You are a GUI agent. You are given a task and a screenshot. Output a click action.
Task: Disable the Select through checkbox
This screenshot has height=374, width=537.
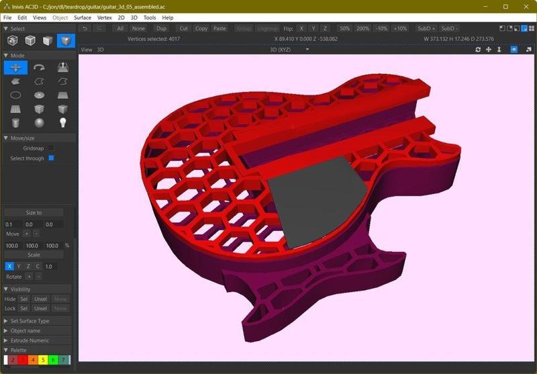pos(51,158)
